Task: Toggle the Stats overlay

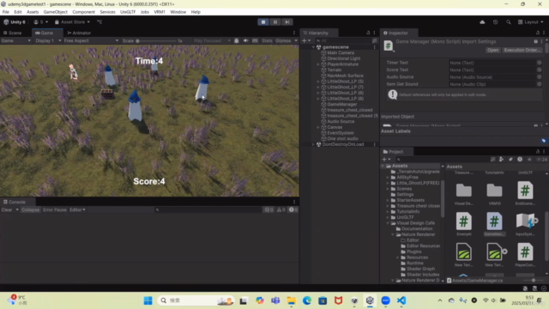Action: pyautogui.click(x=267, y=40)
